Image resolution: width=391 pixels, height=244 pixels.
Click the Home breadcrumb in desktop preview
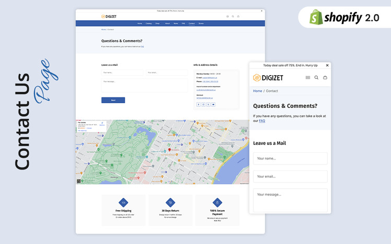pyautogui.click(x=103, y=29)
